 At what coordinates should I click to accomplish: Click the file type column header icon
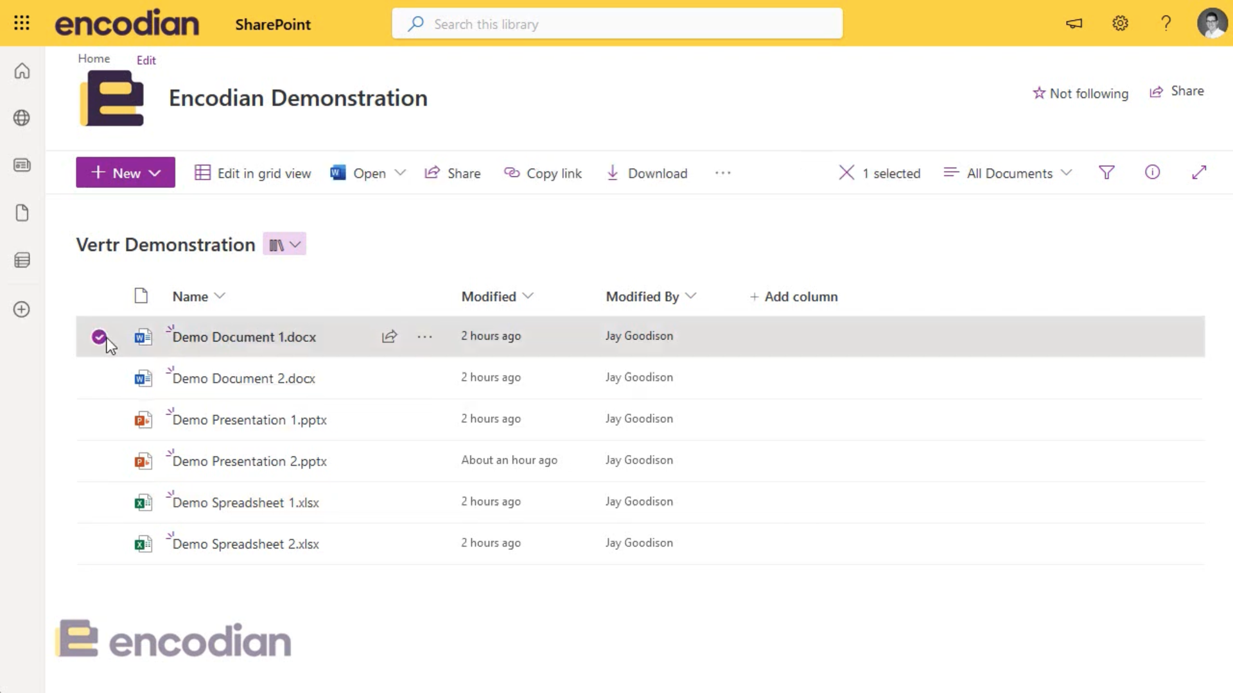[141, 296]
